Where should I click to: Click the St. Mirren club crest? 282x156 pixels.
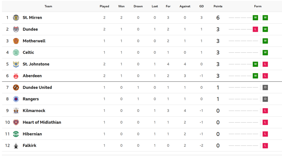(x=16, y=17)
